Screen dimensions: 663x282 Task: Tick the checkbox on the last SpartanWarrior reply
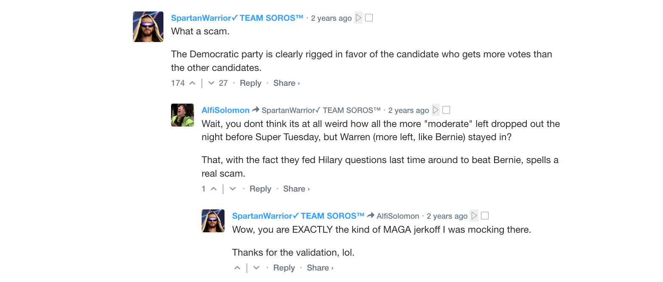click(485, 216)
